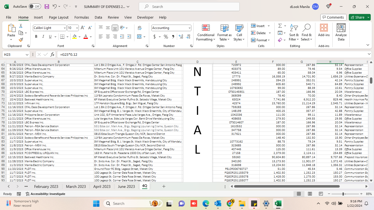Open the Name Box dropdown arrow
This screenshot has height=210, width=374.
(x=27, y=54)
